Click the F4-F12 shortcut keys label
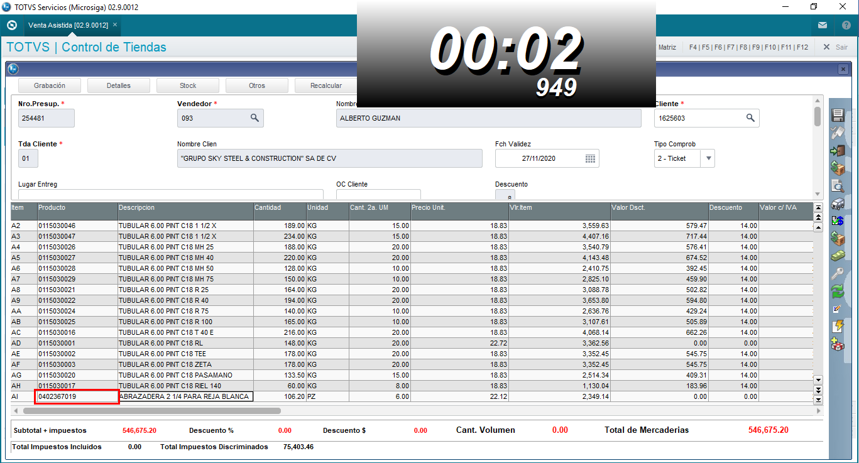The height and width of the screenshot is (463, 859). 748,47
